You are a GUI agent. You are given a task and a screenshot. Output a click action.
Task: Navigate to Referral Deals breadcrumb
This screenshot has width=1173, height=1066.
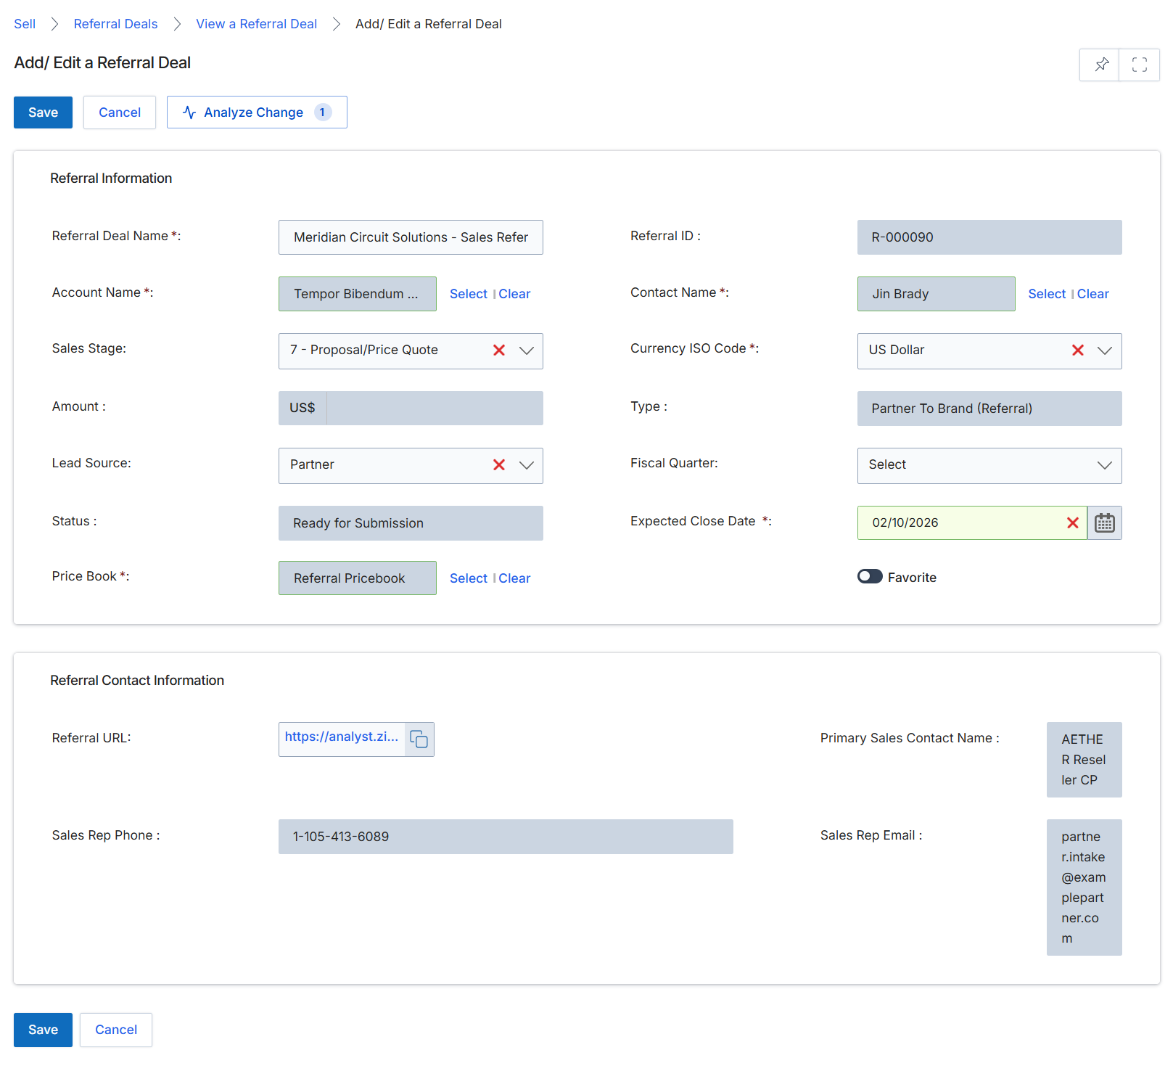115,24
